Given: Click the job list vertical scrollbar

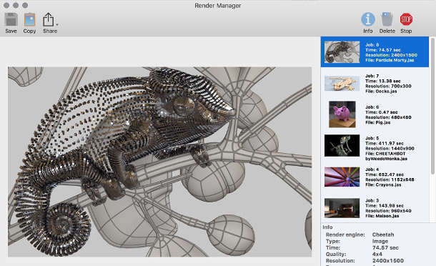Looking at the screenshot, I should click(432, 107).
